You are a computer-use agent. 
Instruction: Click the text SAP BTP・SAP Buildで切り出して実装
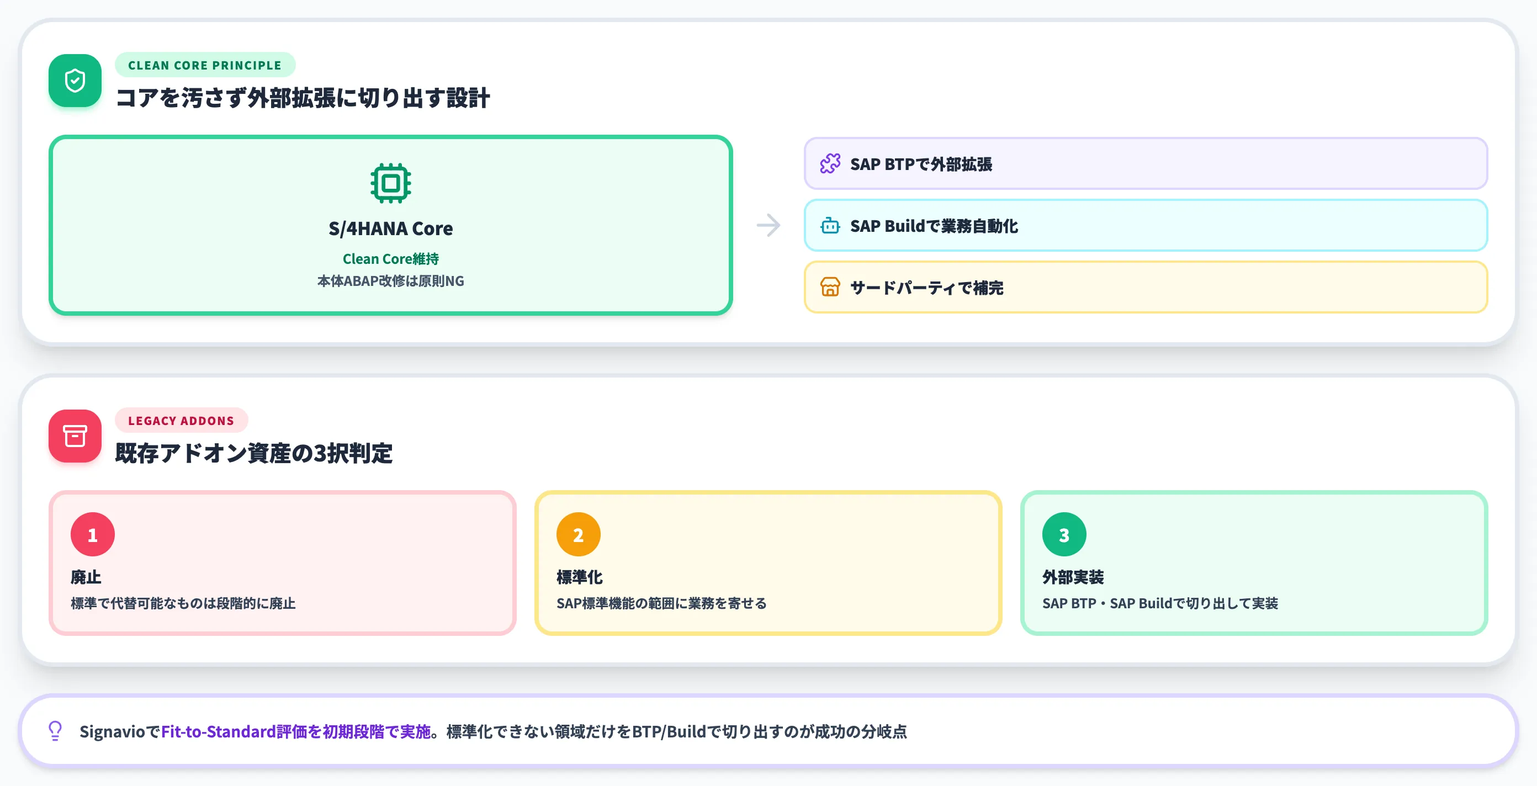tap(1160, 603)
